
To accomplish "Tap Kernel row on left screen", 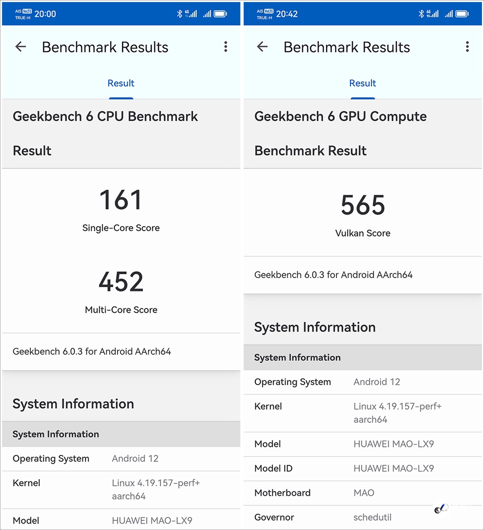I will tap(121, 489).
